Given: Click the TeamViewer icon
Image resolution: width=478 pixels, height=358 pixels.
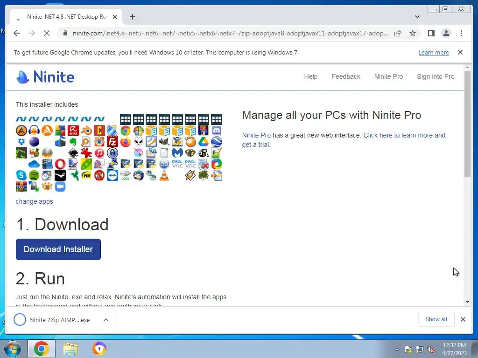Looking at the screenshot, I should tap(112, 175).
